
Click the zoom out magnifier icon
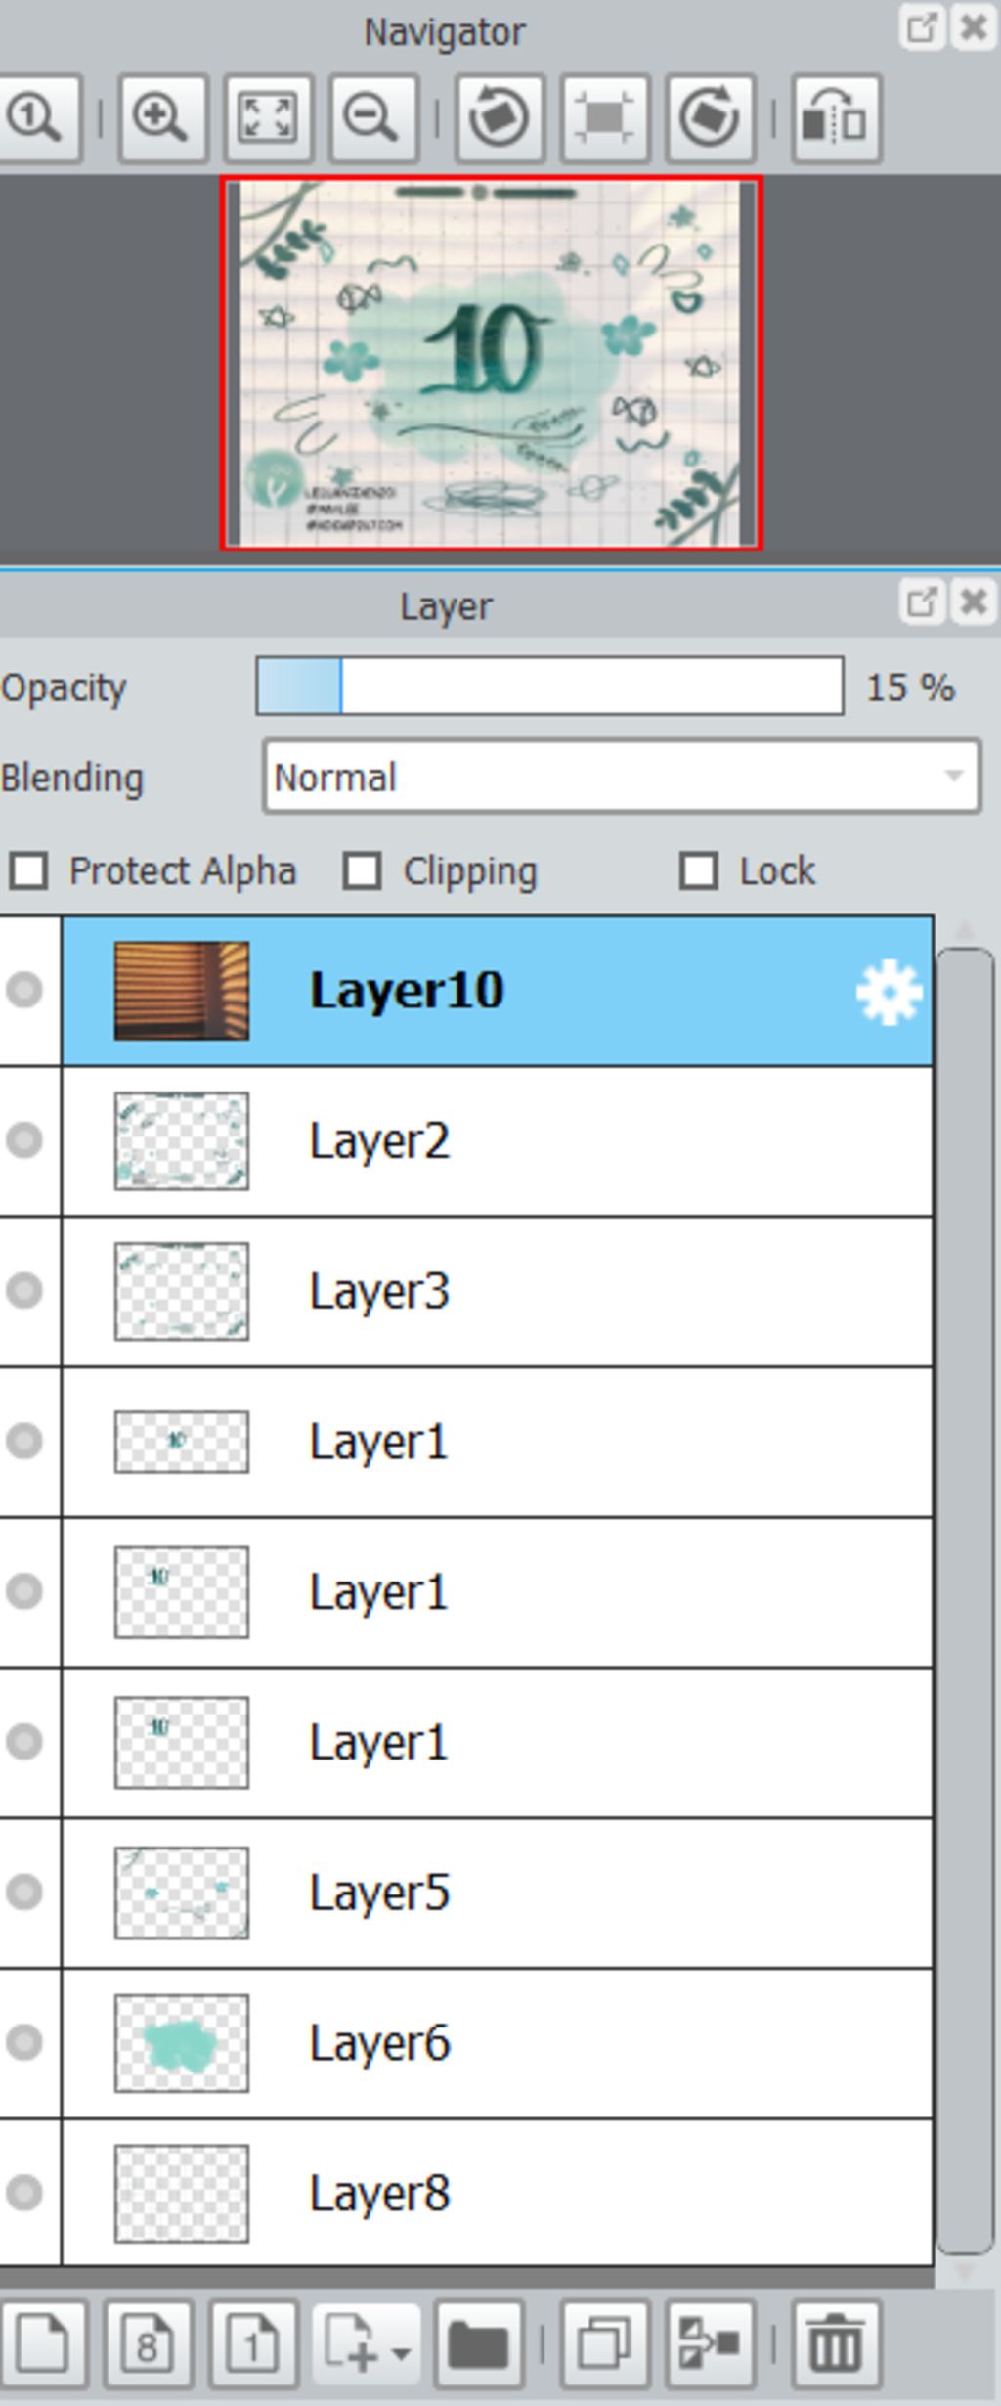pos(373,118)
